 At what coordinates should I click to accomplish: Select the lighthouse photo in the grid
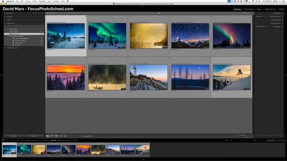[148, 77]
